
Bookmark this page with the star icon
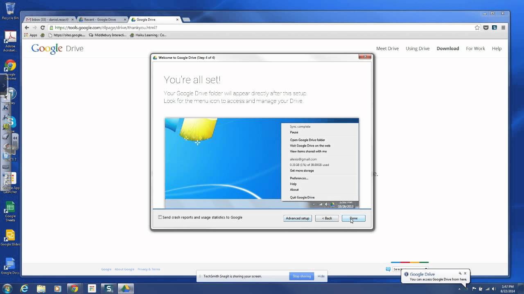[x=477, y=28]
